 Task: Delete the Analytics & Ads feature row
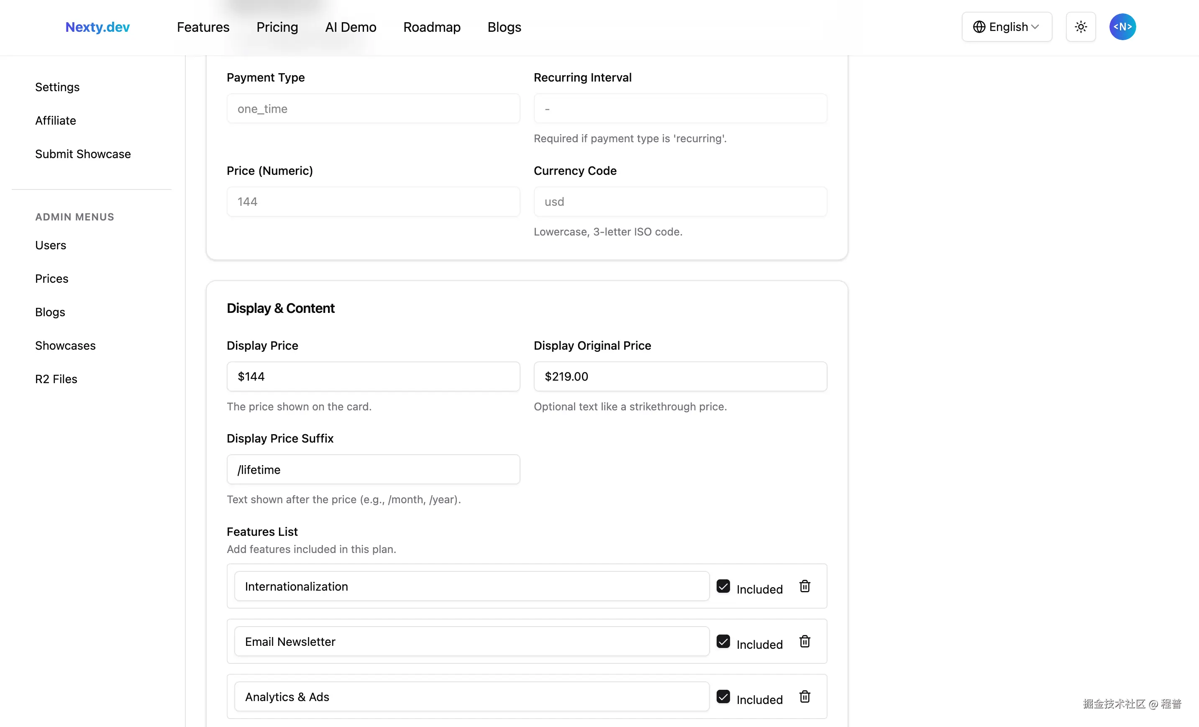tap(804, 696)
